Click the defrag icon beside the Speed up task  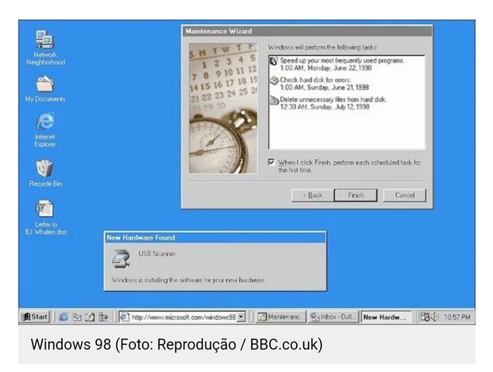(x=274, y=61)
